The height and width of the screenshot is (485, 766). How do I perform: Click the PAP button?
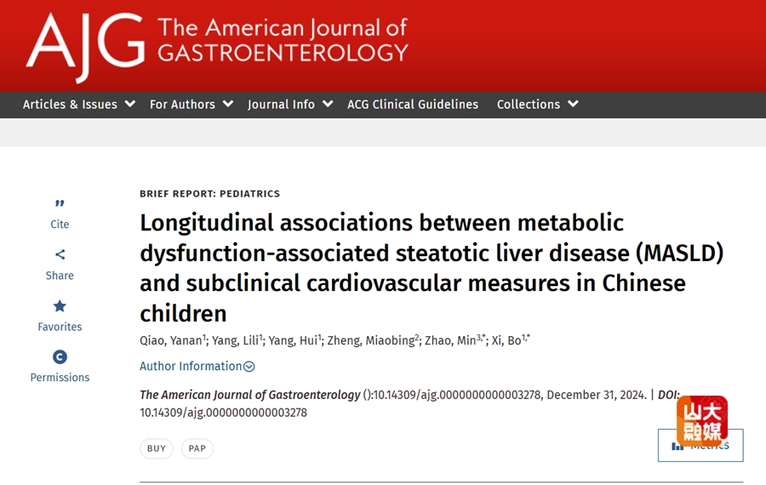tap(197, 448)
